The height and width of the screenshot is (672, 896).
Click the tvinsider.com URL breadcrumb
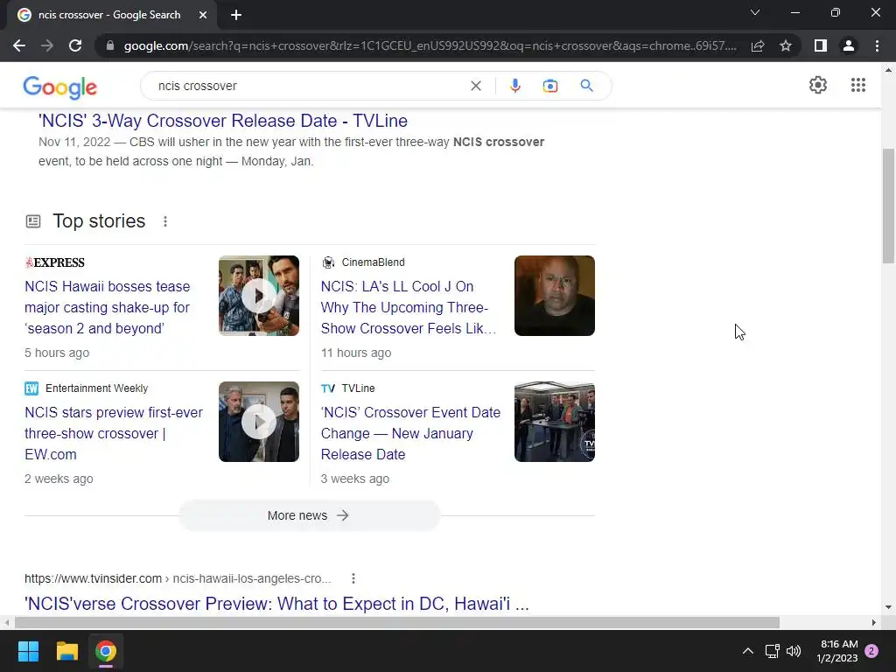pos(178,578)
